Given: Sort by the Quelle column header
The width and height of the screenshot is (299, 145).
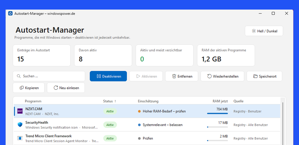Looking at the screenshot, I should click(x=238, y=101).
